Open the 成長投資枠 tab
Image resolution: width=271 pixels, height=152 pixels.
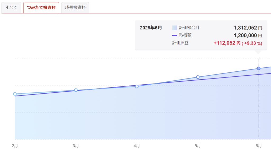tap(75, 8)
